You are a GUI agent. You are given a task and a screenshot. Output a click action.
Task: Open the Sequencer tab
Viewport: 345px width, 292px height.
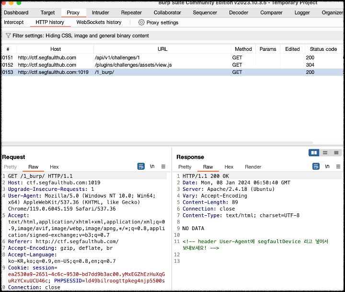point(205,12)
